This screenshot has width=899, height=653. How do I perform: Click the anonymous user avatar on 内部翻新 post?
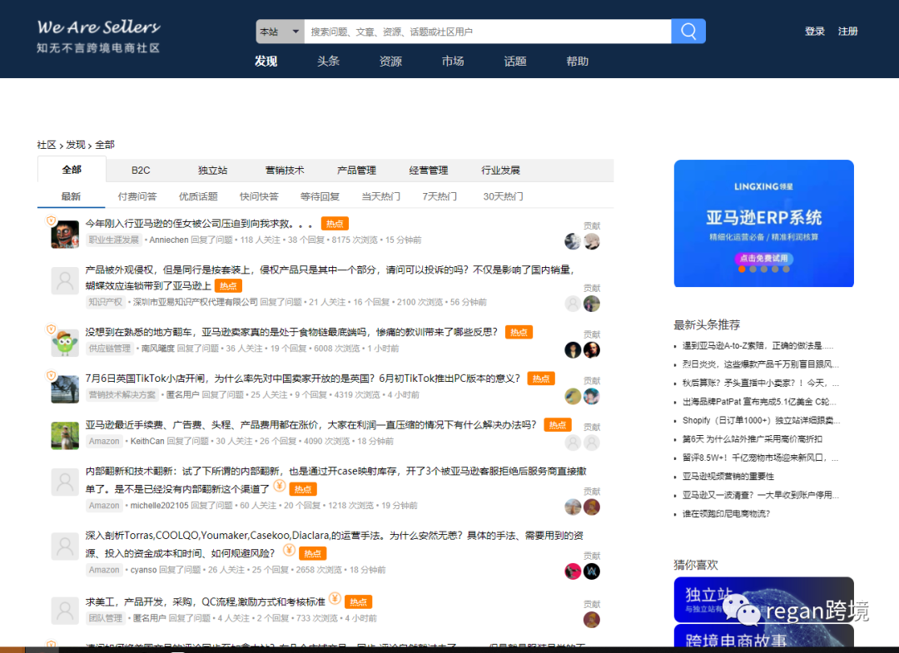(x=65, y=480)
